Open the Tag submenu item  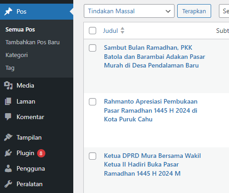click(x=10, y=68)
